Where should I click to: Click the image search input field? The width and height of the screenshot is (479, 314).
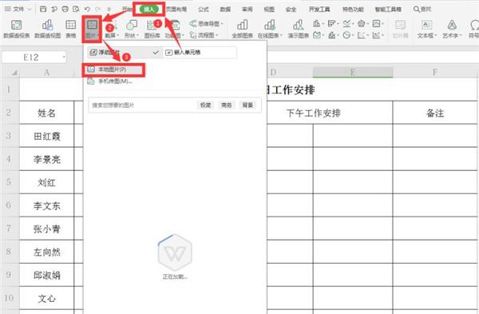pos(142,105)
